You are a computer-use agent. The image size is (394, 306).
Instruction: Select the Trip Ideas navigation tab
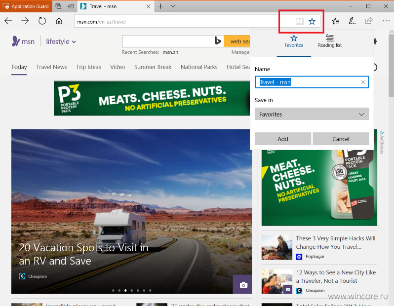tap(88, 67)
